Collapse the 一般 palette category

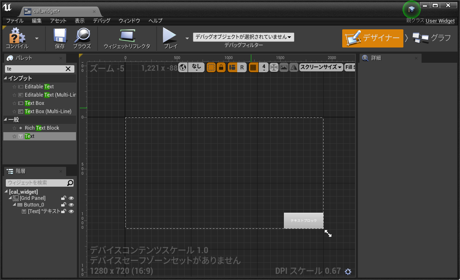click(x=5, y=120)
